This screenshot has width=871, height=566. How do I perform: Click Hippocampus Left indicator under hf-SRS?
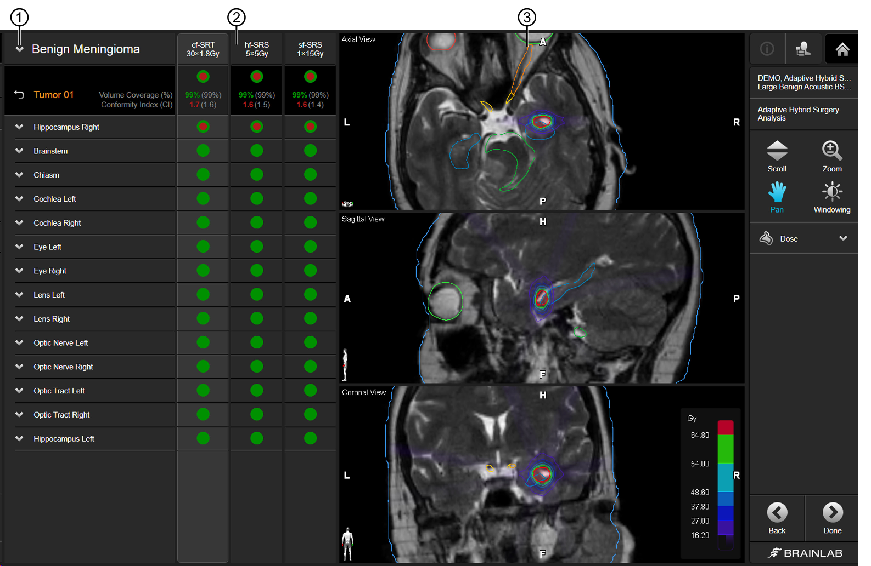pyautogui.click(x=257, y=439)
